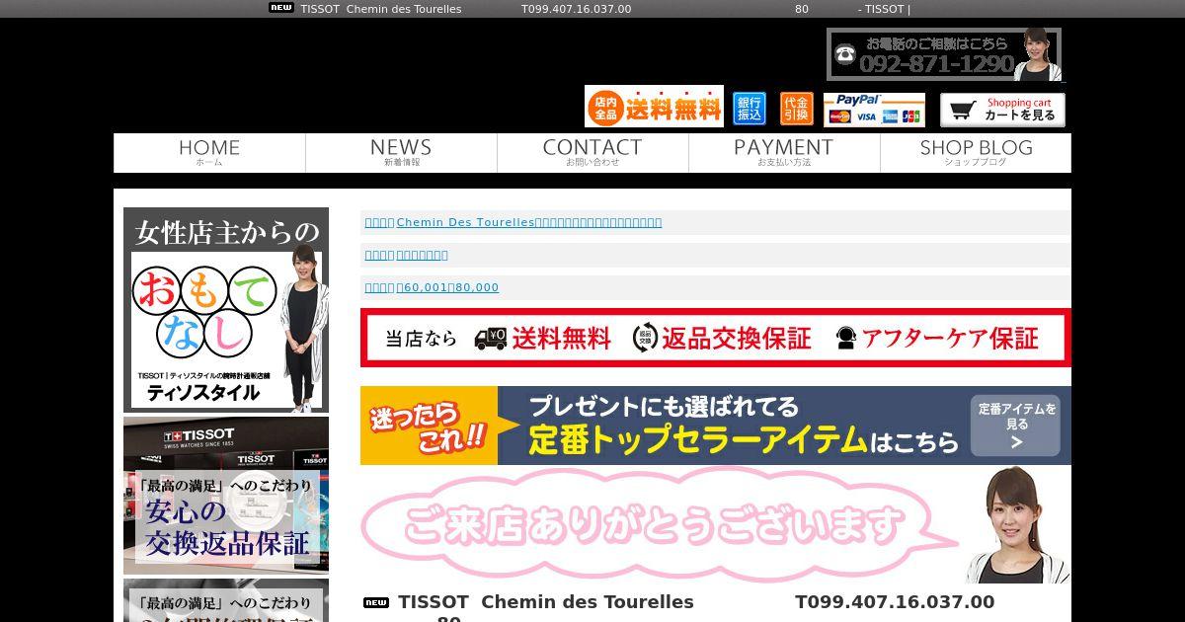Click the model number T099.407.16.037.00 heading
The height and width of the screenshot is (622, 1185).
[x=895, y=601]
